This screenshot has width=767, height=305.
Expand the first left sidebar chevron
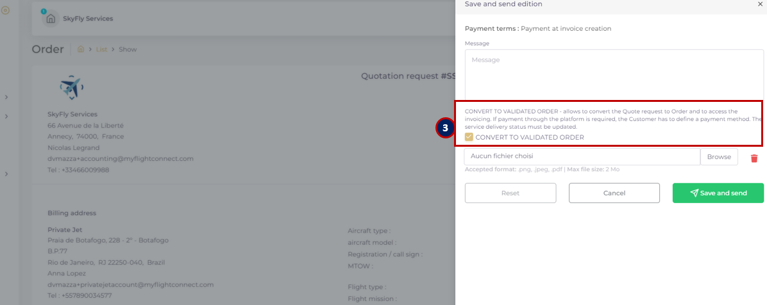(x=6, y=97)
